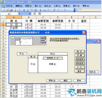Click the Cut scissors icon
This screenshot has width=102, height=98.
click(x=40, y=10)
